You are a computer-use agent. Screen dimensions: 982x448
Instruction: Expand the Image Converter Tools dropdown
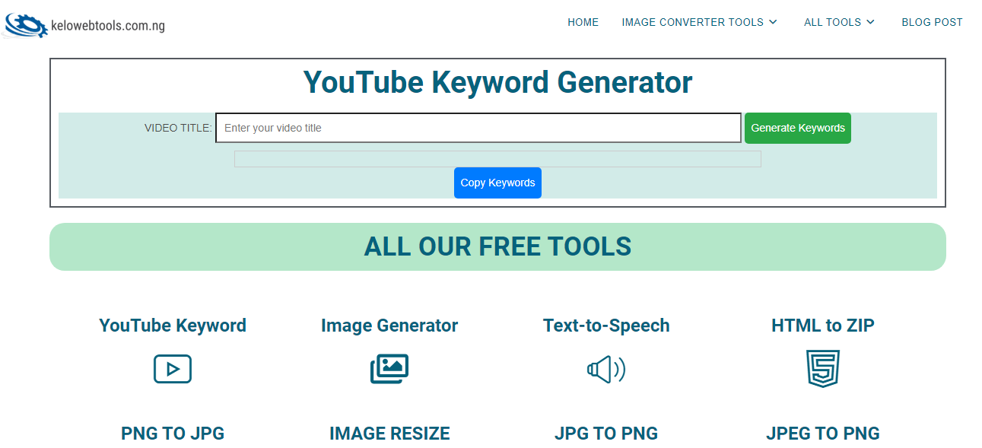pyautogui.click(x=699, y=22)
